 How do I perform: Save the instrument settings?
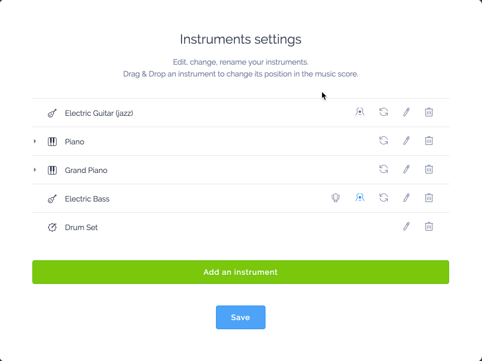(x=241, y=317)
